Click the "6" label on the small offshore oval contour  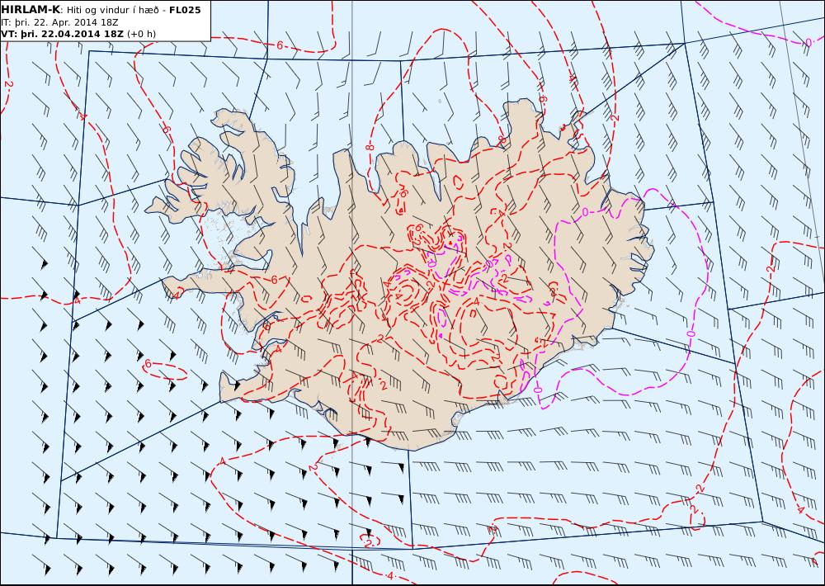pos(148,364)
